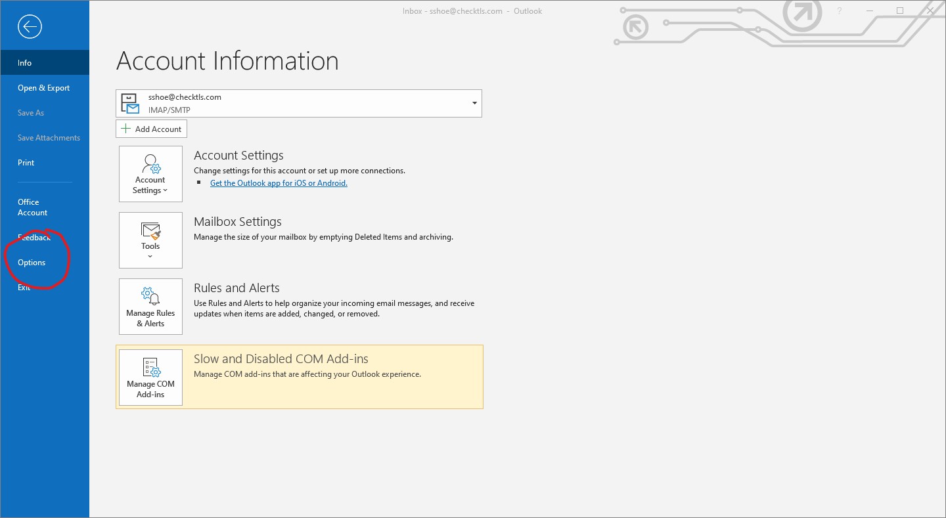Click the help question mark icon
Image resolution: width=946 pixels, height=518 pixels.
coord(840,11)
